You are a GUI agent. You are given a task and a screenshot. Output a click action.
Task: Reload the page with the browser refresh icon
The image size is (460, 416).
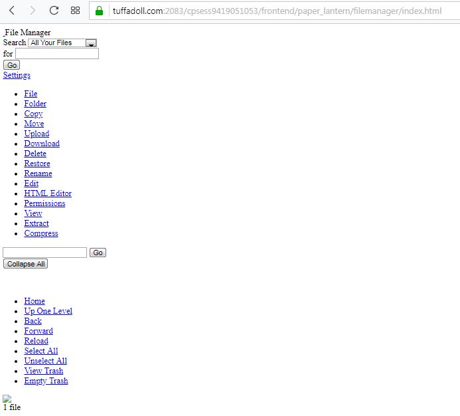pos(54,11)
